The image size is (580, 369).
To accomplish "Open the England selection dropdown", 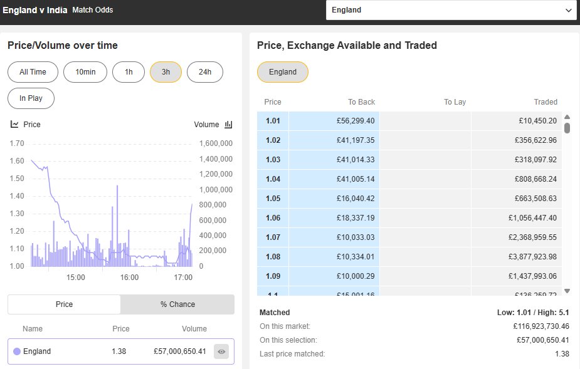I will pos(451,10).
